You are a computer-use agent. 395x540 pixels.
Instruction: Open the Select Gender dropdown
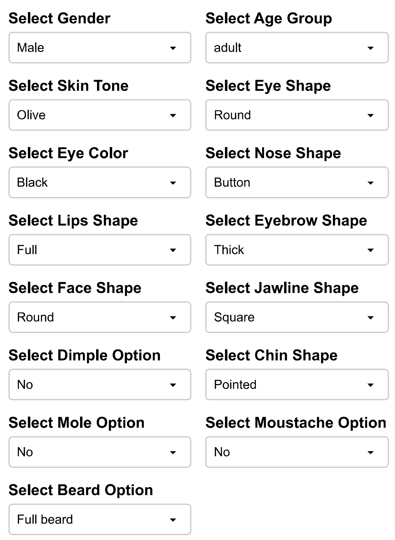(x=100, y=48)
